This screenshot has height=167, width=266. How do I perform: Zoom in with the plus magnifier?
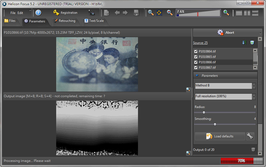click(x=226, y=13)
